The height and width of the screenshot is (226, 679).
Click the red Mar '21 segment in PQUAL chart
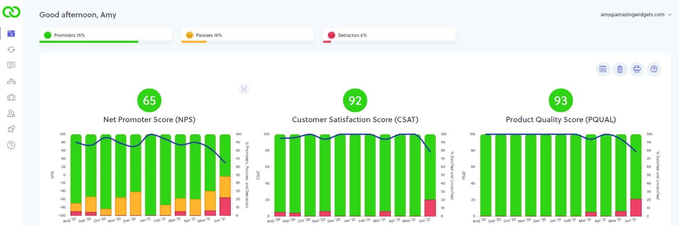point(591,214)
